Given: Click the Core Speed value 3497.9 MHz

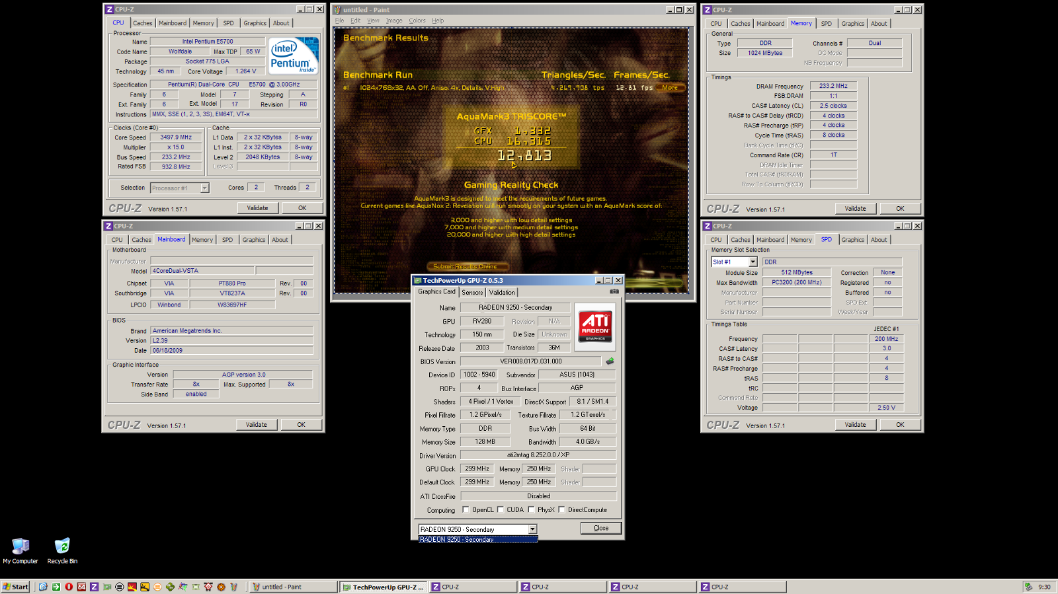Looking at the screenshot, I should tap(176, 137).
